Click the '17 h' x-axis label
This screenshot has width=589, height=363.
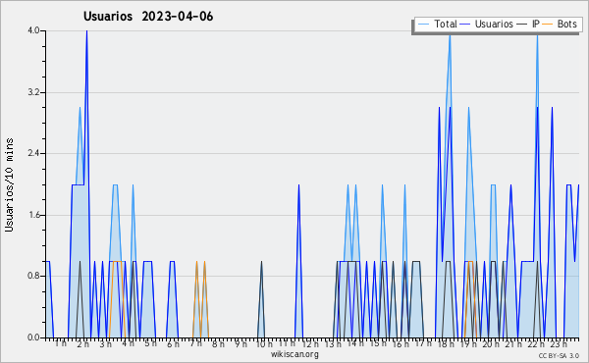(x=423, y=343)
